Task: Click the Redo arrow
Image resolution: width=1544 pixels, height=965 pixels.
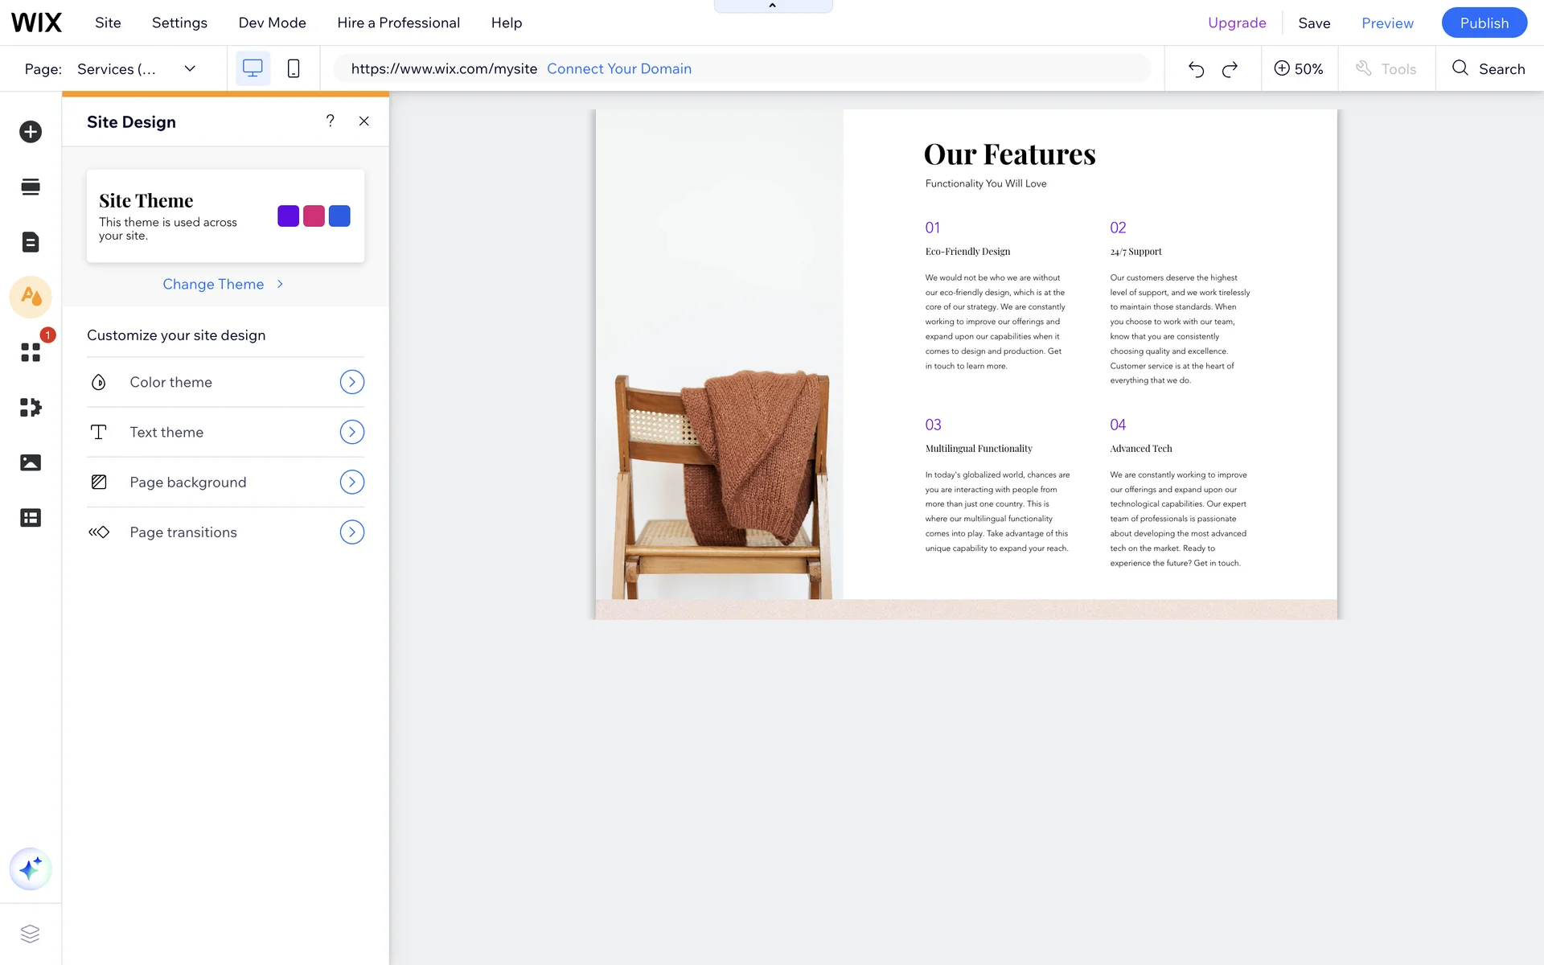Action: pos(1230,69)
